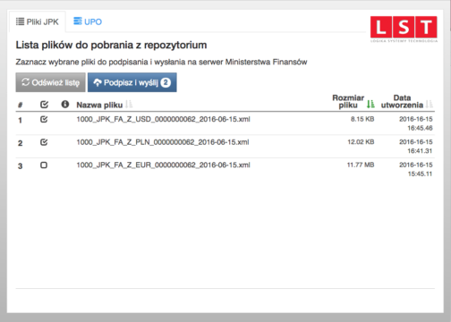Click the Data utworzenia column header
The image size is (451, 322).
(402, 101)
